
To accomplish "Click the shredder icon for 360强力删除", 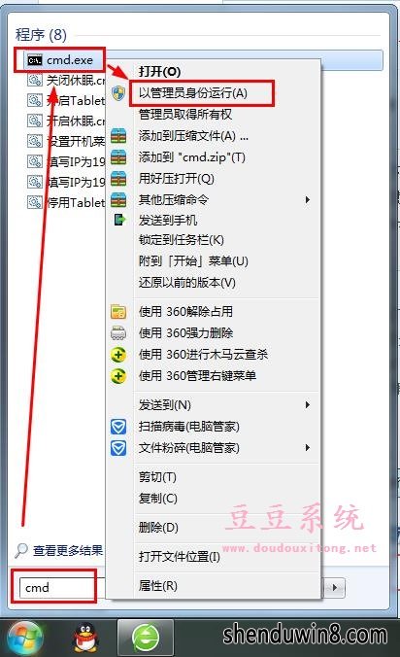I will [x=118, y=333].
